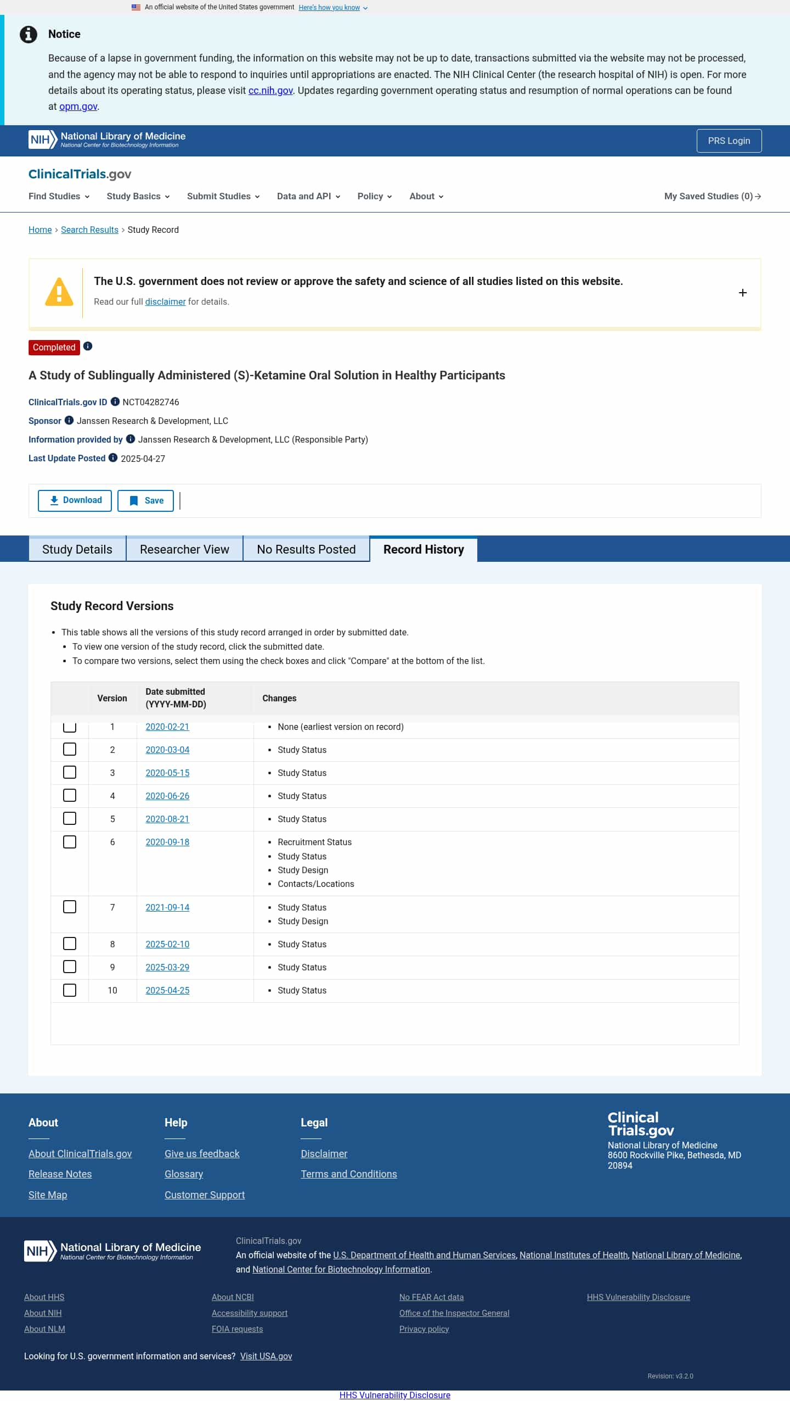Open the Researcher View tab

[184, 549]
